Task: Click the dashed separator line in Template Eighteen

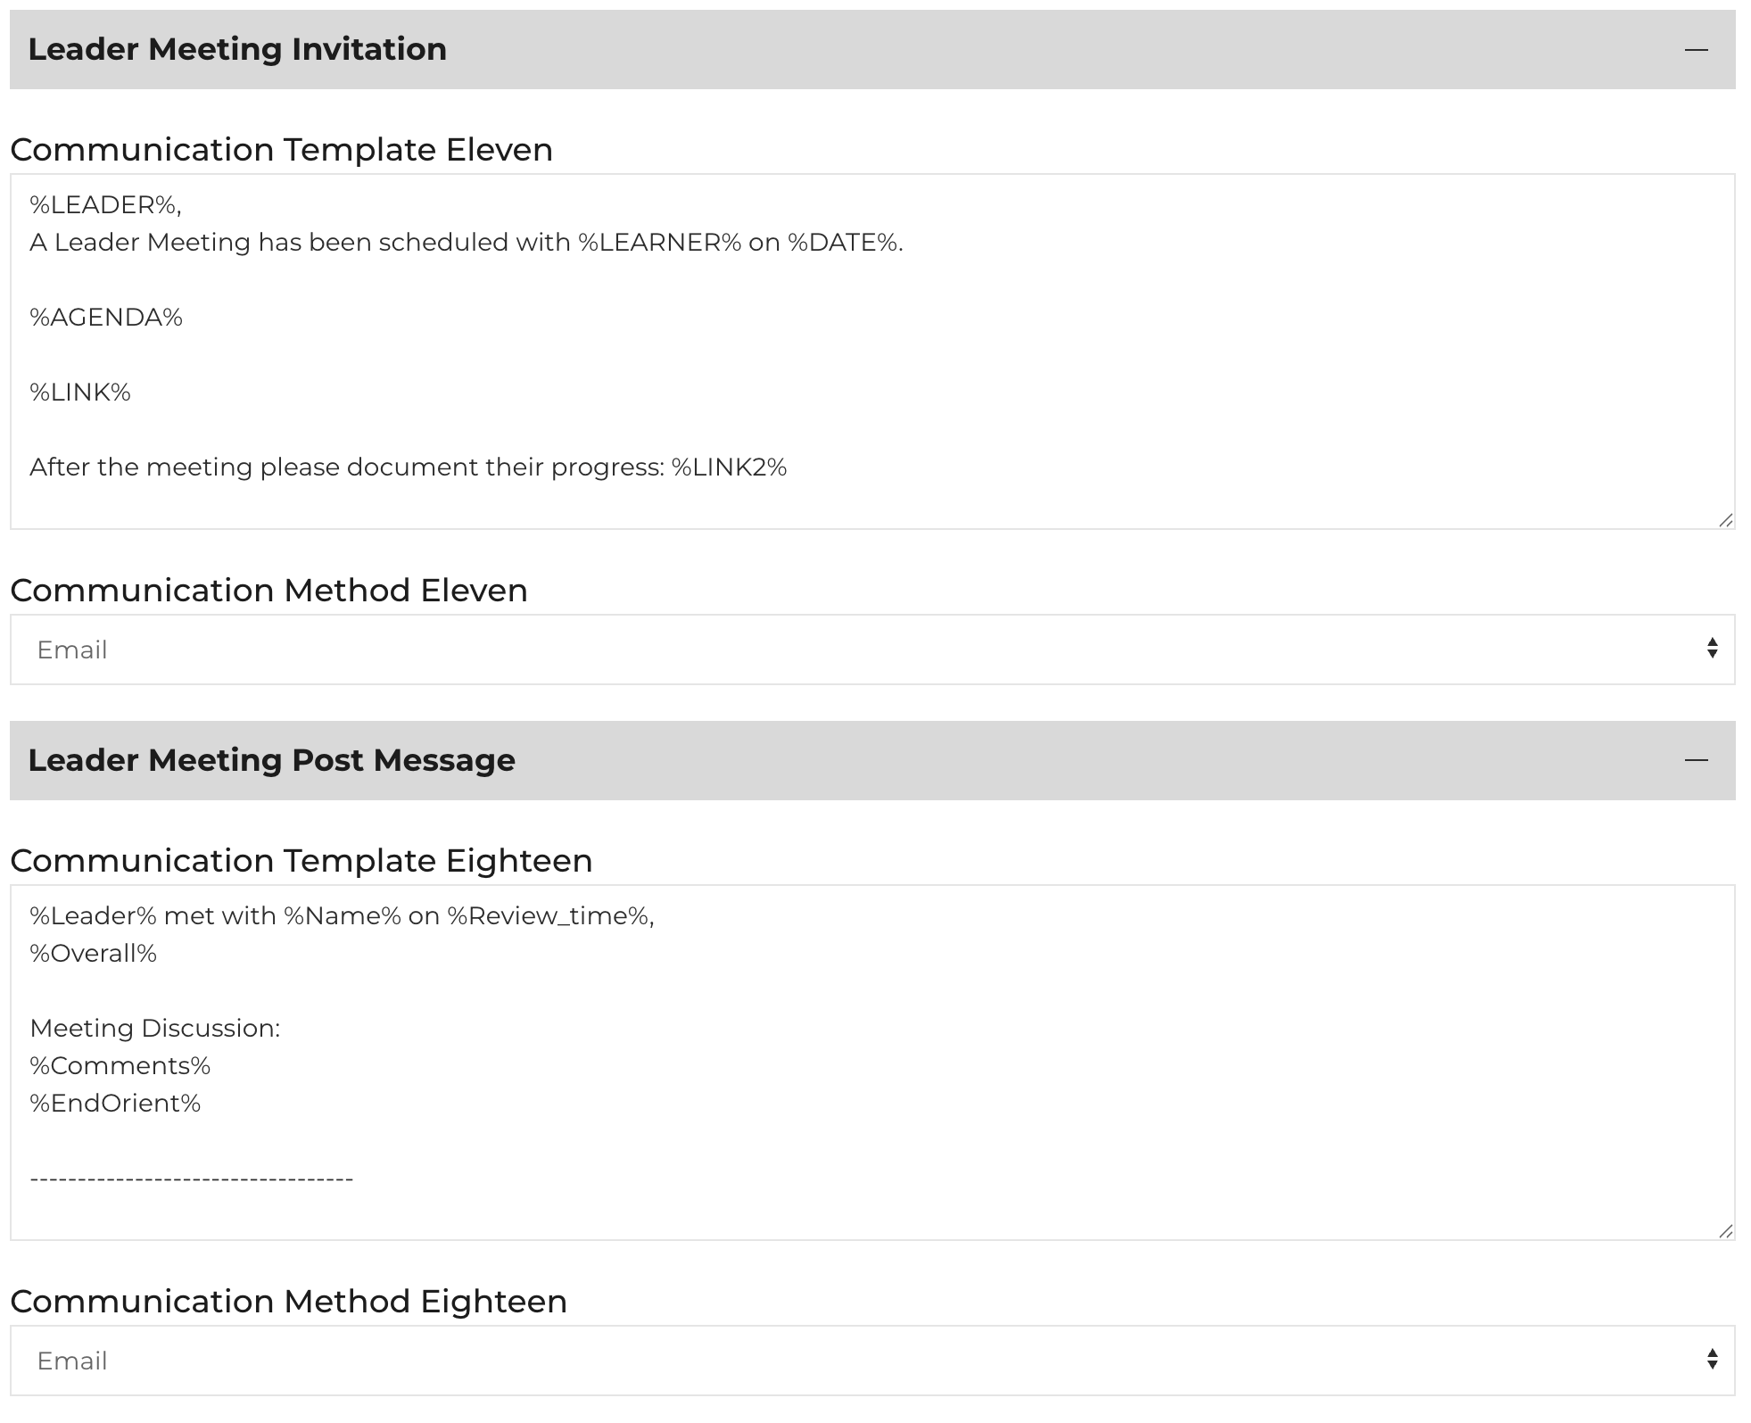Action: click(x=191, y=1179)
